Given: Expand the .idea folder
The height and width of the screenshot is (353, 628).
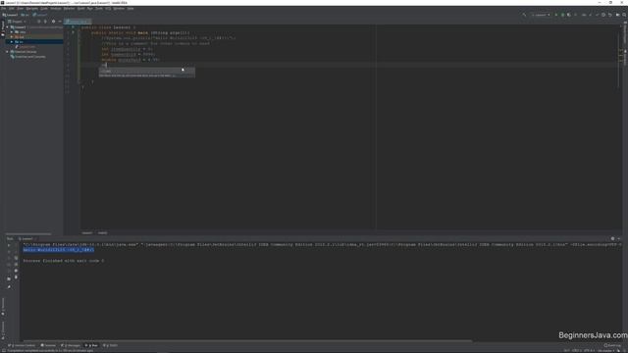Looking at the screenshot, I should click(12, 32).
